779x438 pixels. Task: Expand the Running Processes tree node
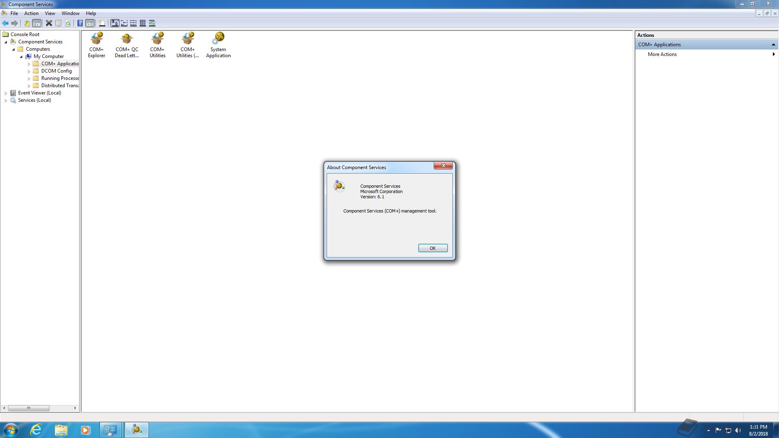point(29,79)
